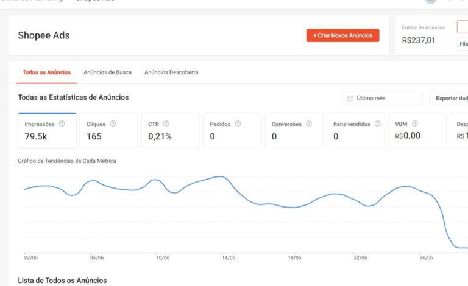The image size is (468, 286).
Task: Switch to Todos os Anúncios tab
Action: [46, 72]
